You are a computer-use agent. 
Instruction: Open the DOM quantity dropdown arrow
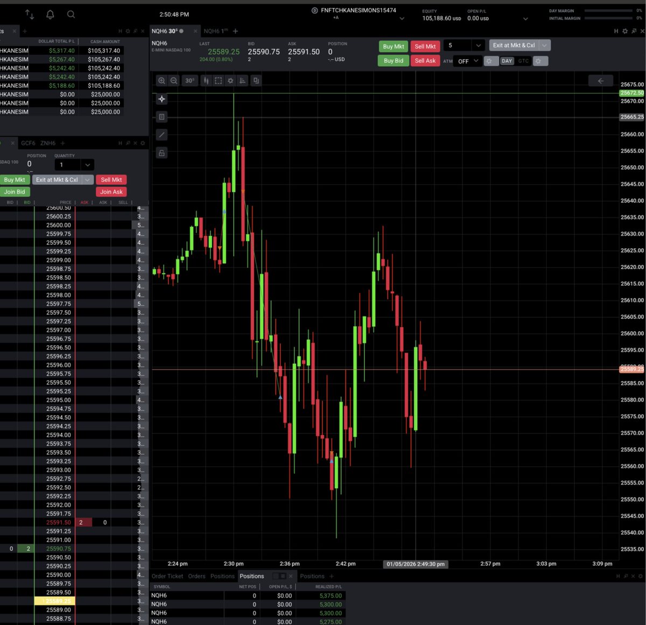(x=87, y=165)
